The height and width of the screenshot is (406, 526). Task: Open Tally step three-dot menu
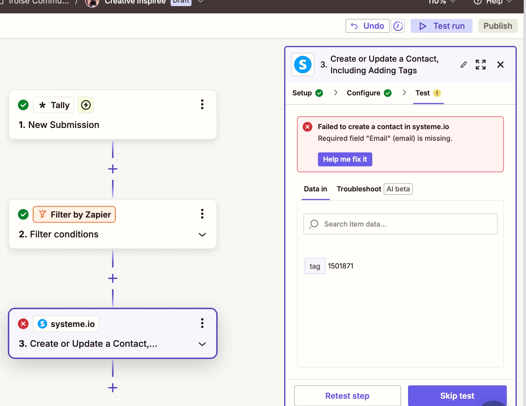pos(202,104)
